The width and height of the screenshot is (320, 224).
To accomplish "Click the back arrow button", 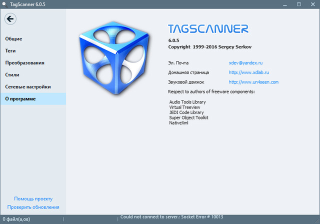I will (x=10, y=19).
